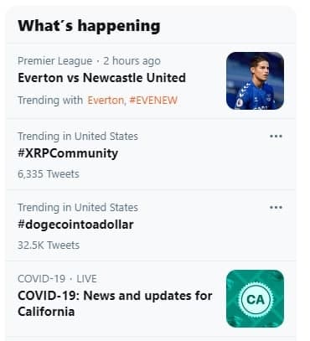Select the COVID-19 category label
310x341 pixels.
(42, 279)
